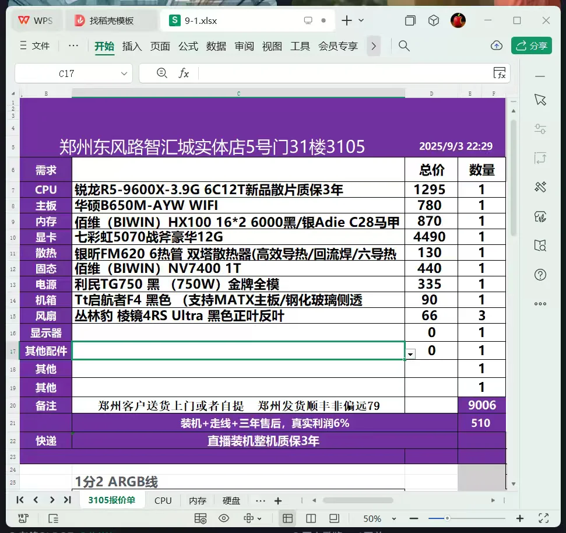Switch to page break preview view
The image size is (566, 533).
coord(311,518)
